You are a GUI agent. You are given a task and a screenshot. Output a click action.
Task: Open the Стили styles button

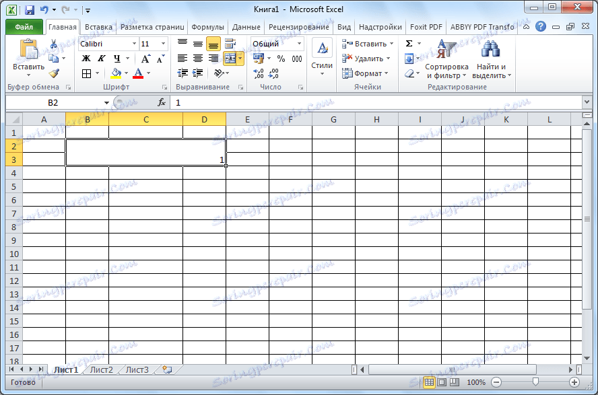point(322,57)
